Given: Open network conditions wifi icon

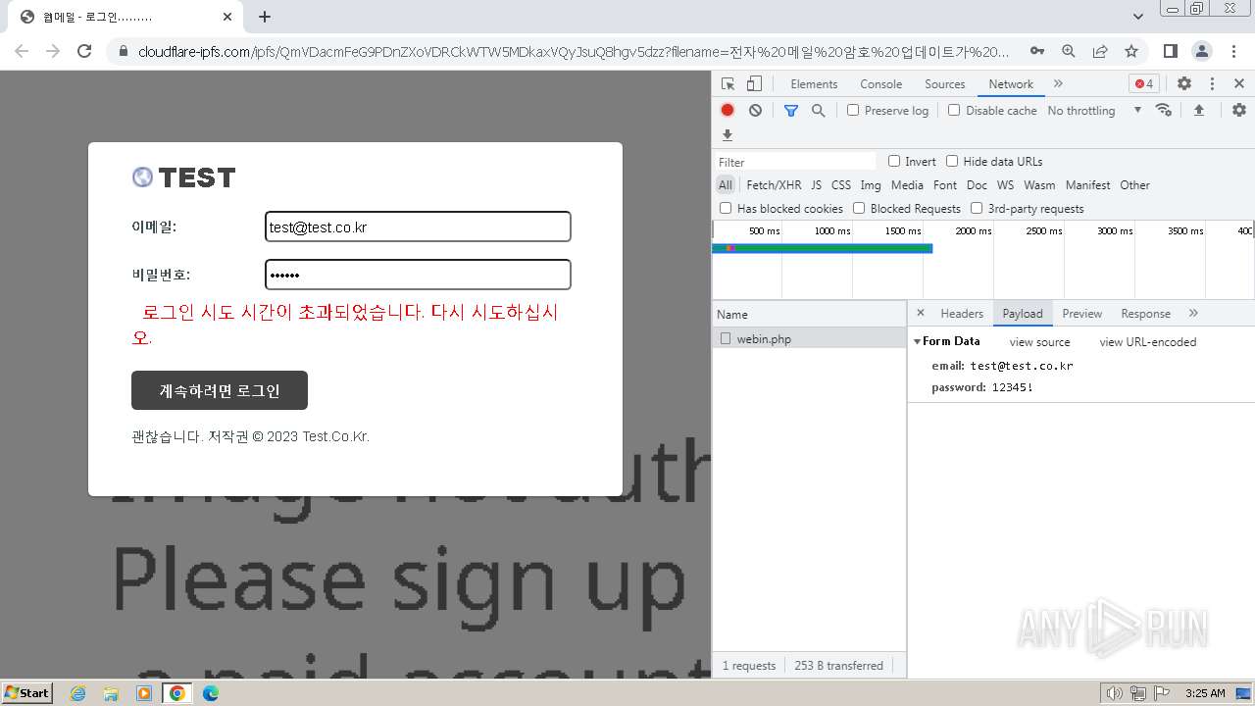Looking at the screenshot, I should coord(1164,110).
